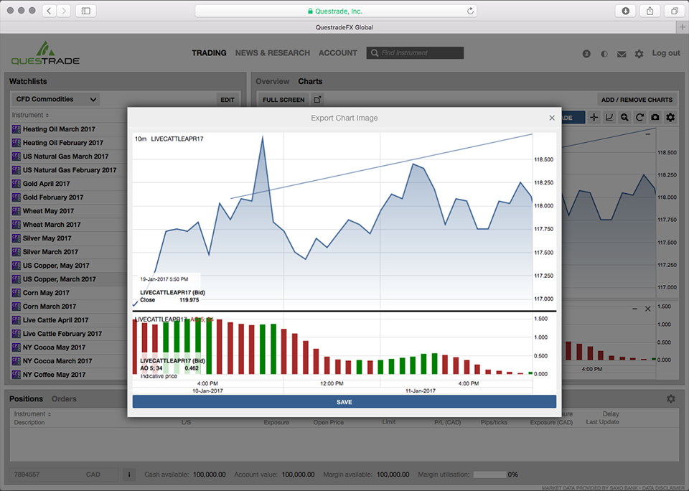Go back in Safari browser
The width and height of the screenshot is (689, 491).
[x=49, y=11]
